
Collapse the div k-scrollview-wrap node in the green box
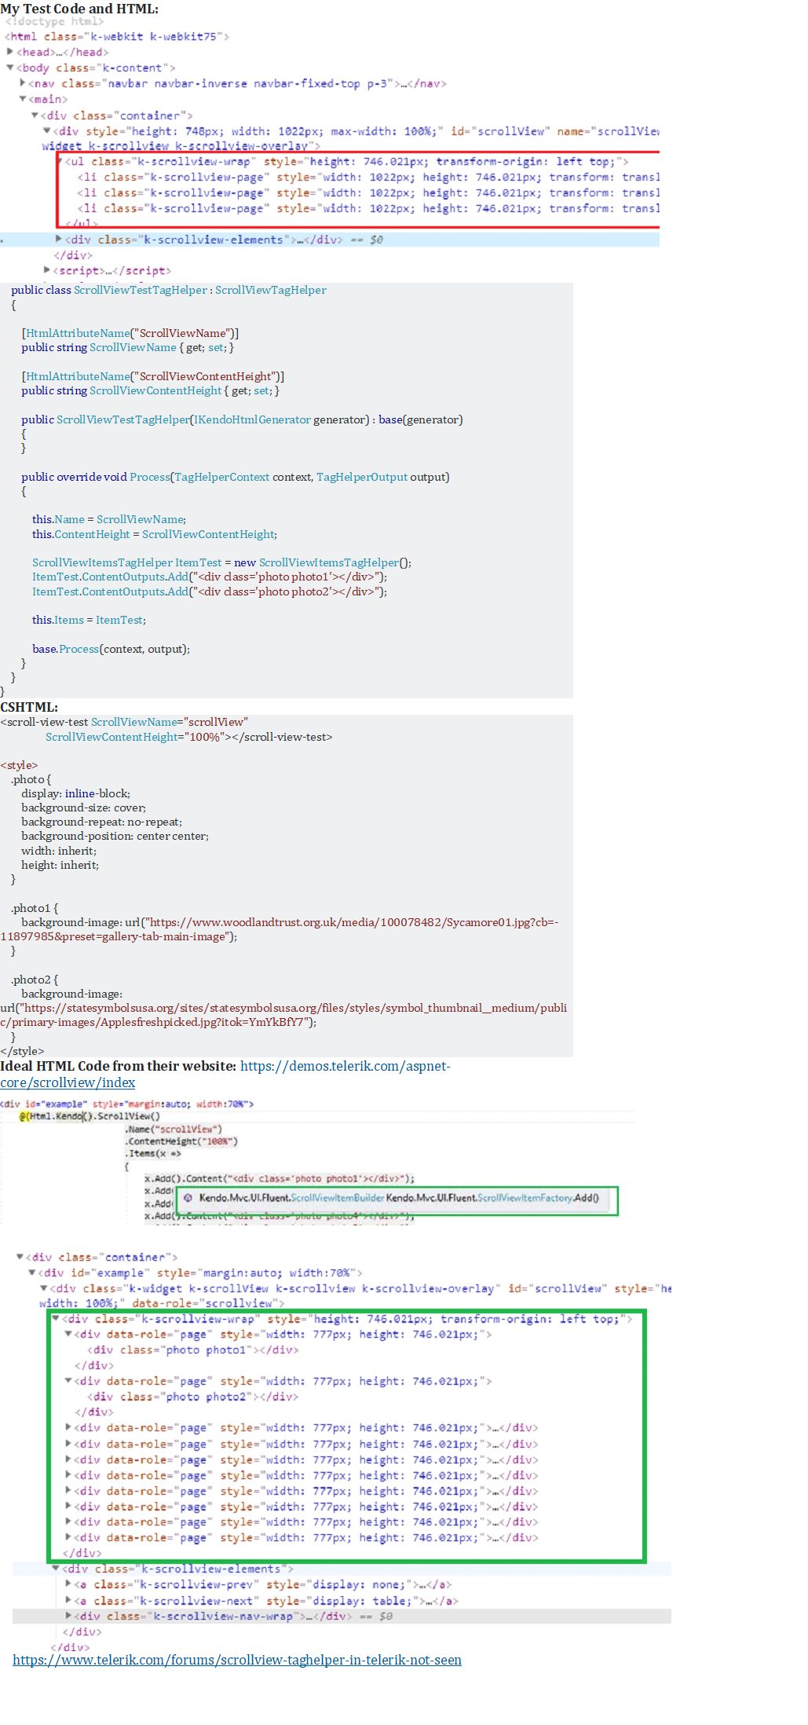pyautogui.click(x=56, y=1319)
